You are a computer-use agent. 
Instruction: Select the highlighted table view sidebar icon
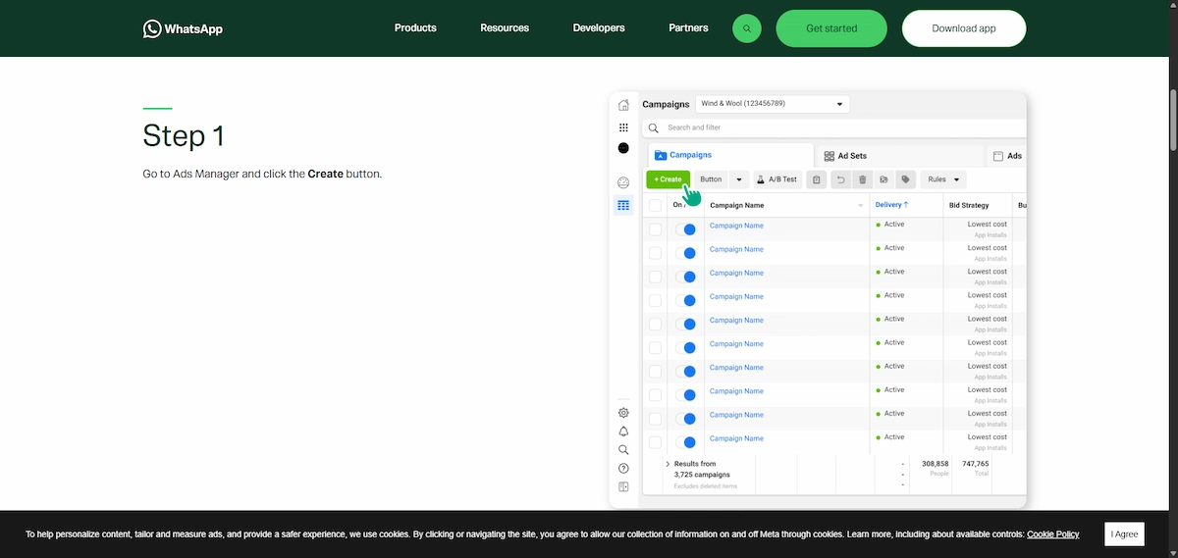623,205
